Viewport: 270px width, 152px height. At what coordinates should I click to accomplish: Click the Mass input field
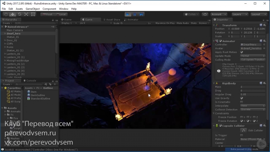pos(252,87)
